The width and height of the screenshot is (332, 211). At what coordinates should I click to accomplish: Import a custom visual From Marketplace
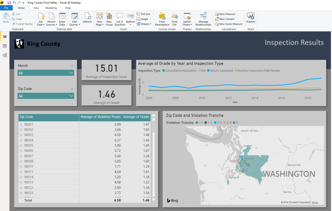162,18
